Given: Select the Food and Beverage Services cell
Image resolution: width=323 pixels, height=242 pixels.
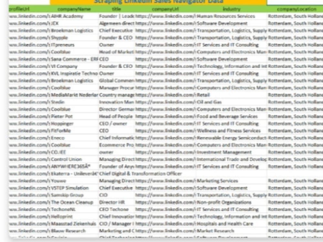Looking at the screenshot, I should 232,116.
